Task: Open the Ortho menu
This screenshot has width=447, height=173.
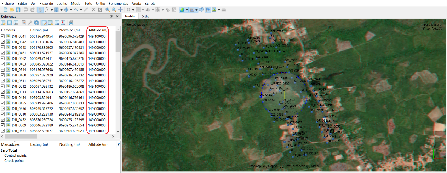Action: pyautogui.click(x=100, y=3)
